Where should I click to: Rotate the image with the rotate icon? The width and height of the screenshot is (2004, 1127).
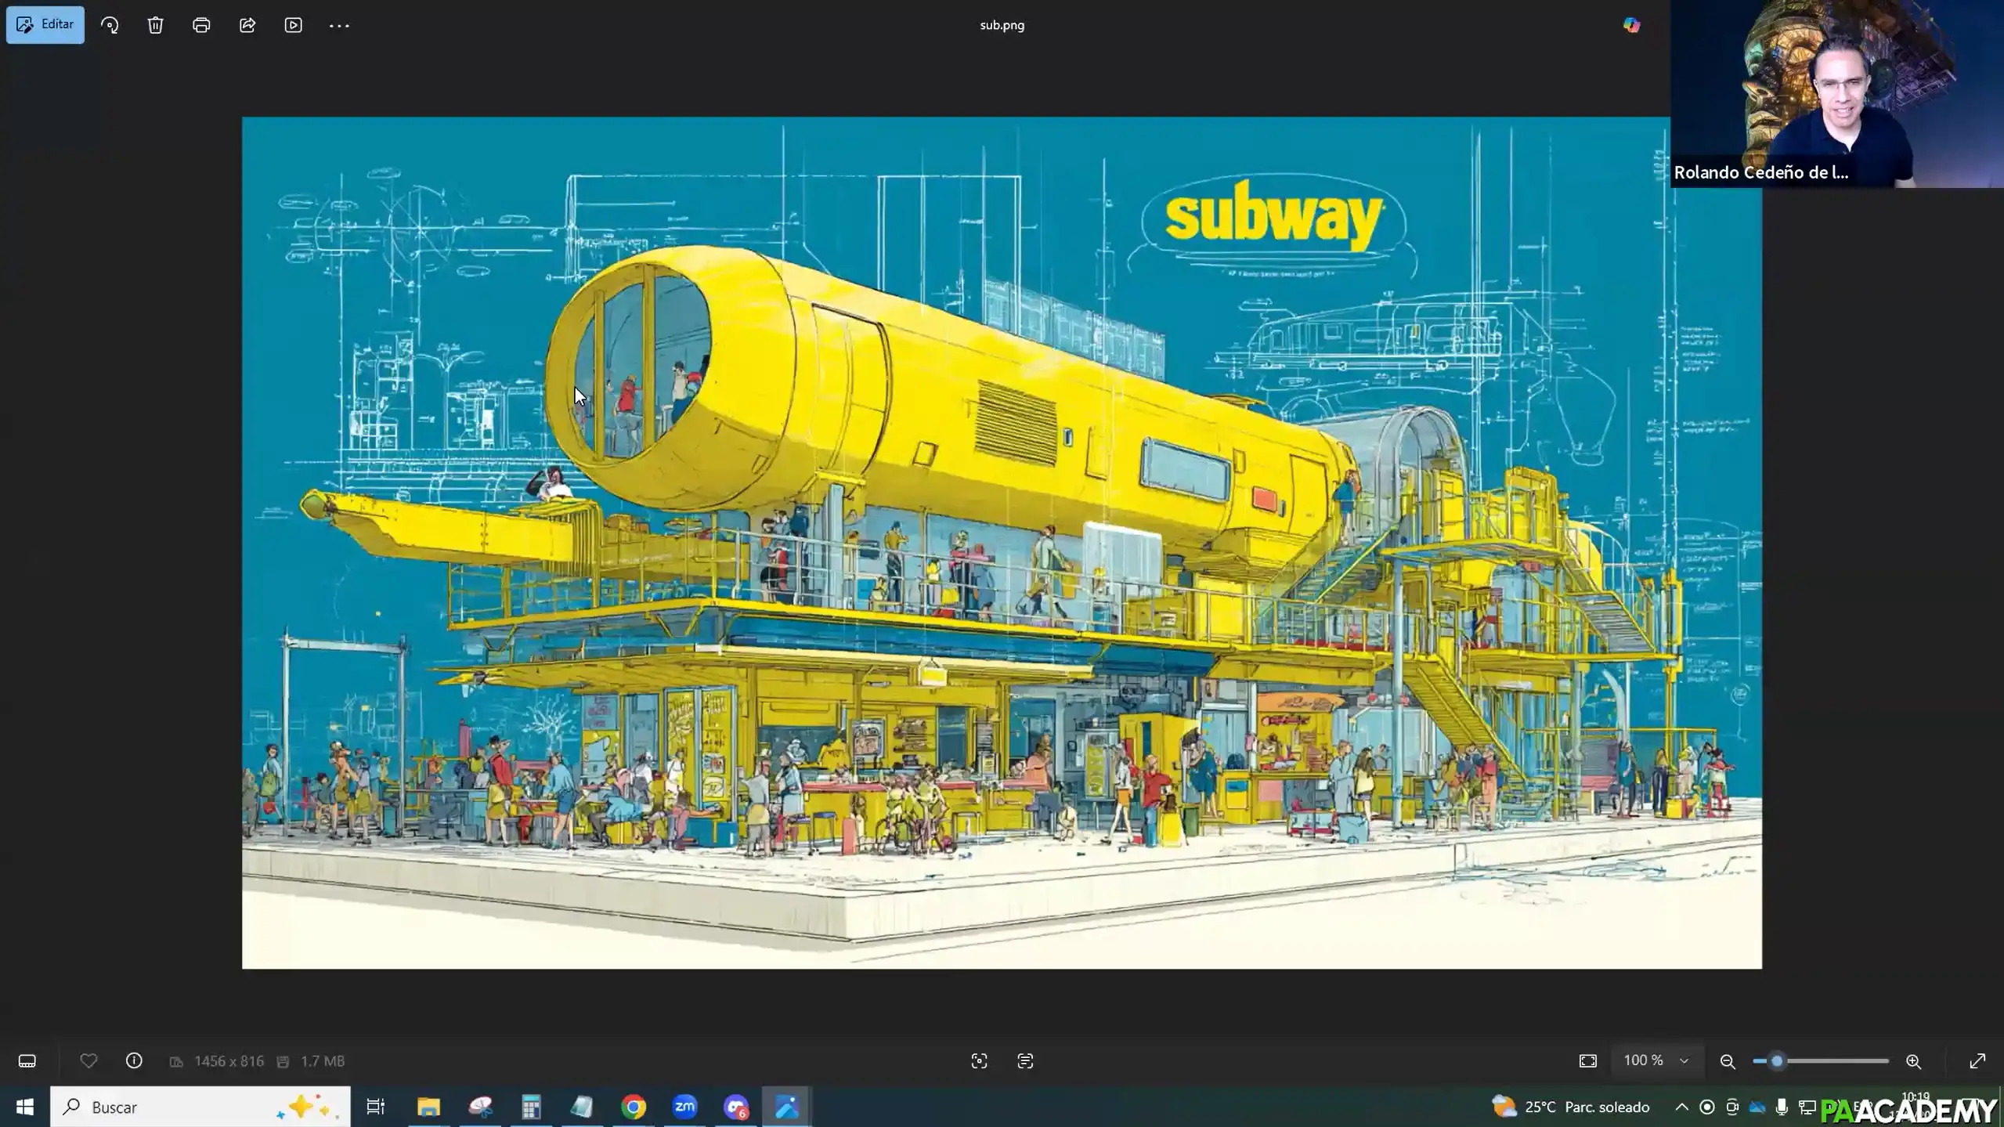tap(110, 25)
